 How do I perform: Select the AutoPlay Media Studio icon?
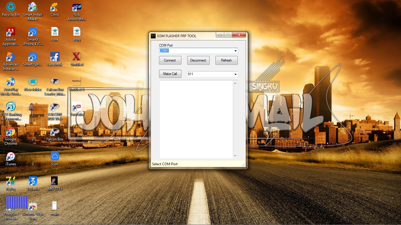pyautogui.click(x=11, y=86)
